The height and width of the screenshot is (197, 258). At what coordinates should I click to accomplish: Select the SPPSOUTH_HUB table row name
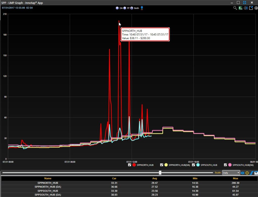(48, 191)
